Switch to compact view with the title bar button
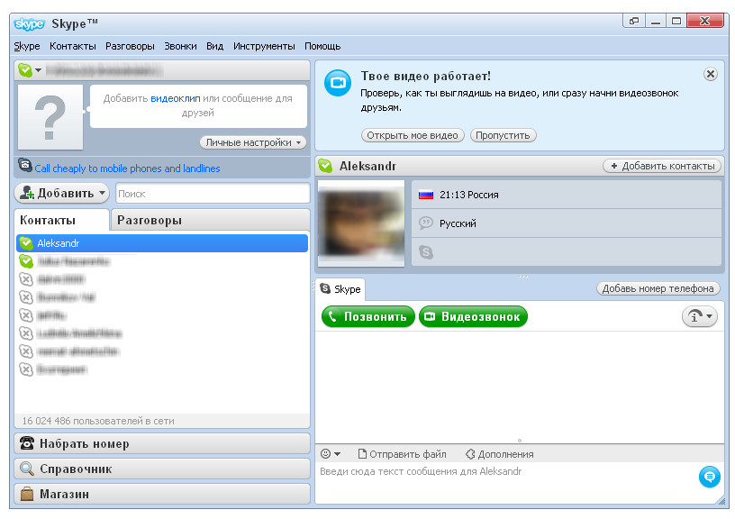Screen dimensions: 735x519 (x=634, y=21)
